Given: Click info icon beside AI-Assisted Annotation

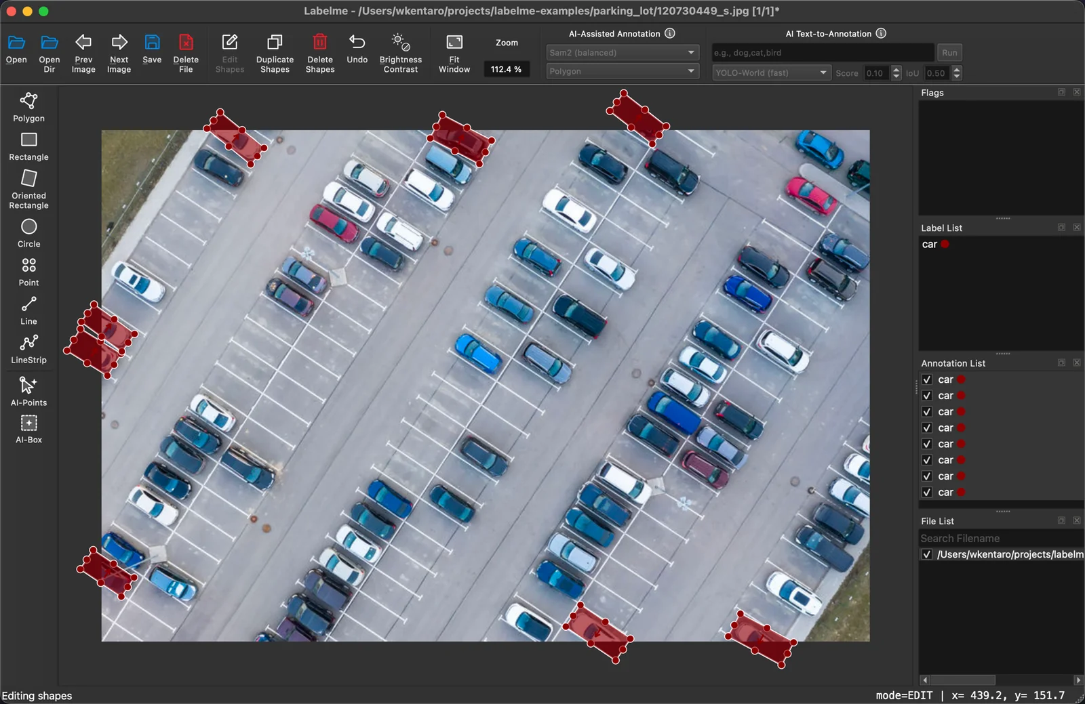Looking at the screenshot, I should pyautogui.click(x=670, y=33).
